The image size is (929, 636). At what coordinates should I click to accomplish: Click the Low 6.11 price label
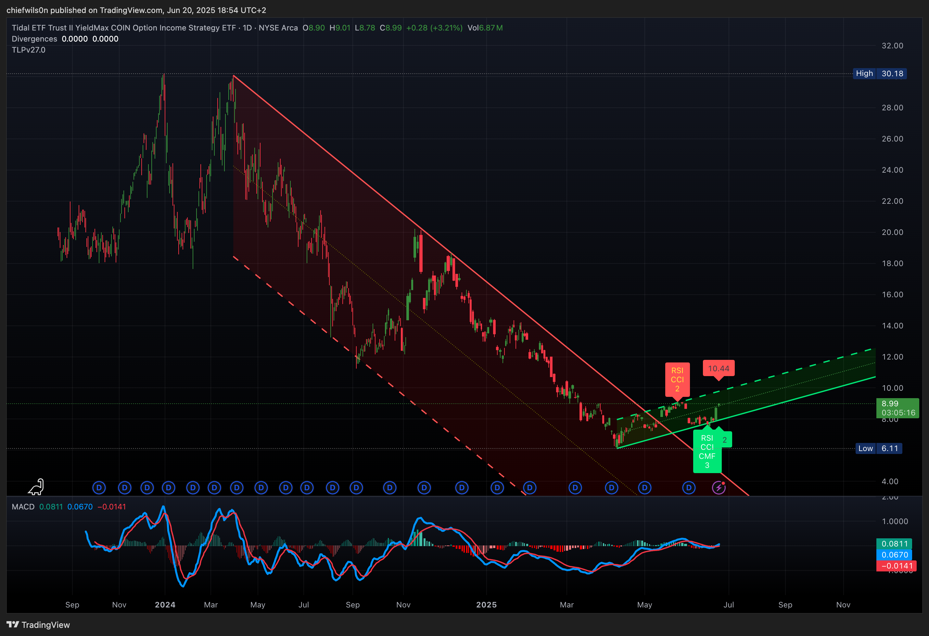[879, 448]
